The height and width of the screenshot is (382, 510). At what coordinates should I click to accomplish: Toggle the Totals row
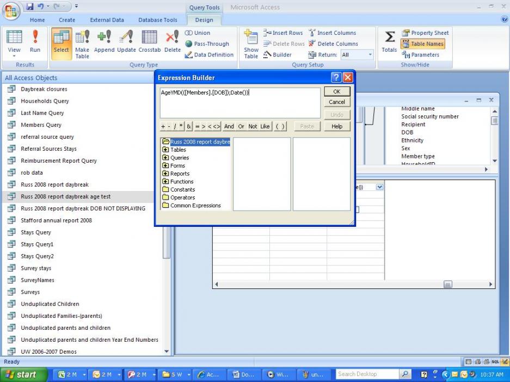(389, 41)
